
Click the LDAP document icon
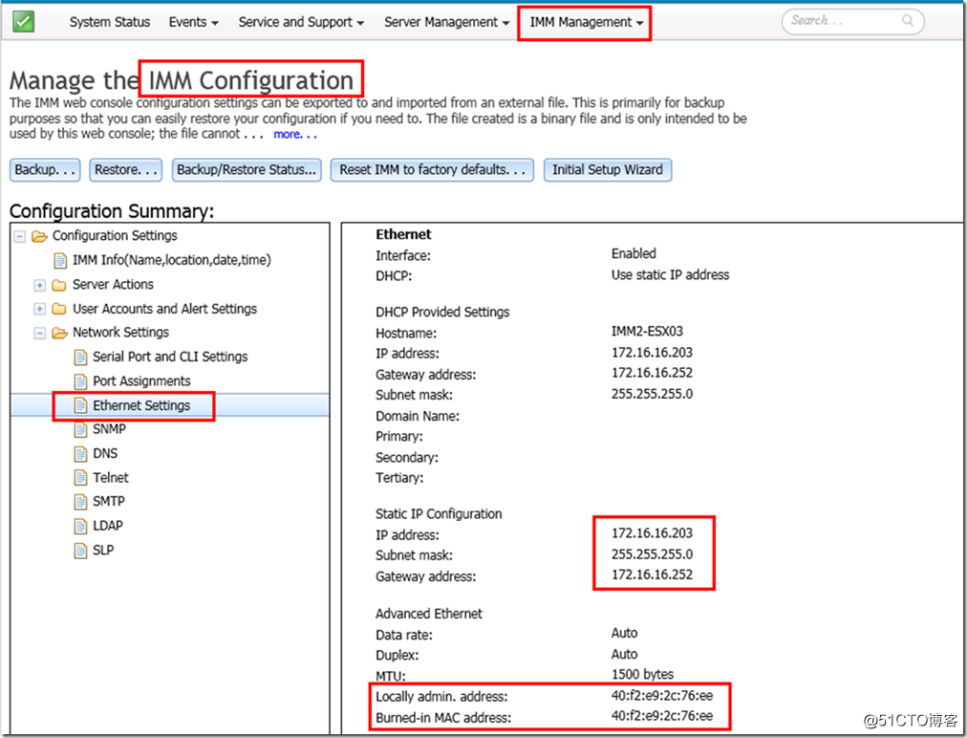pyautogui.click(x=80, y=526)
